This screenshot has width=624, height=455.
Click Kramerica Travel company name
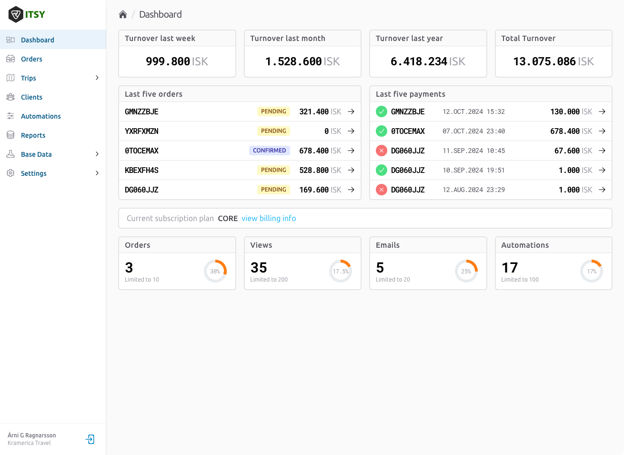(29, 443)
